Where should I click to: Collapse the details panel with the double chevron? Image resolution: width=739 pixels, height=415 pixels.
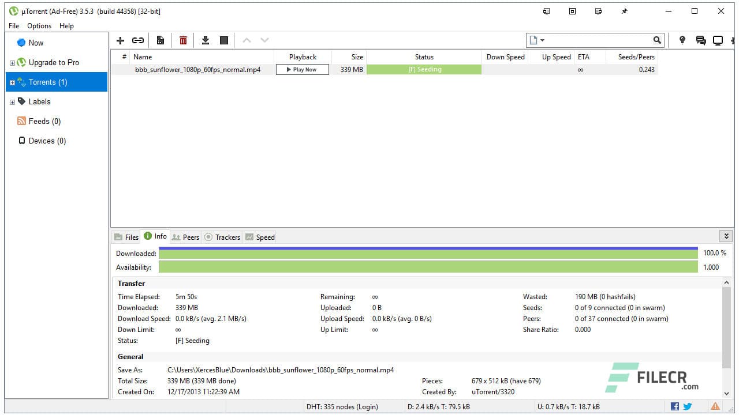(726, 236)
